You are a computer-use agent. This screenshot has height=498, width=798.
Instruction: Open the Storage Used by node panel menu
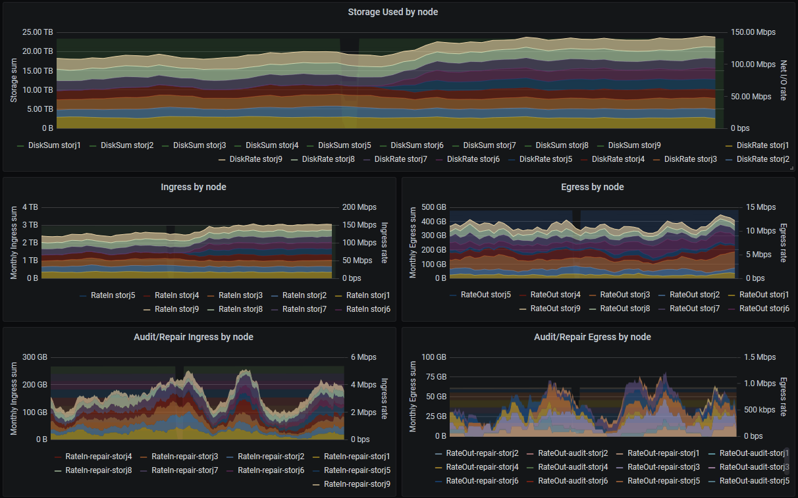coord(392,12)
